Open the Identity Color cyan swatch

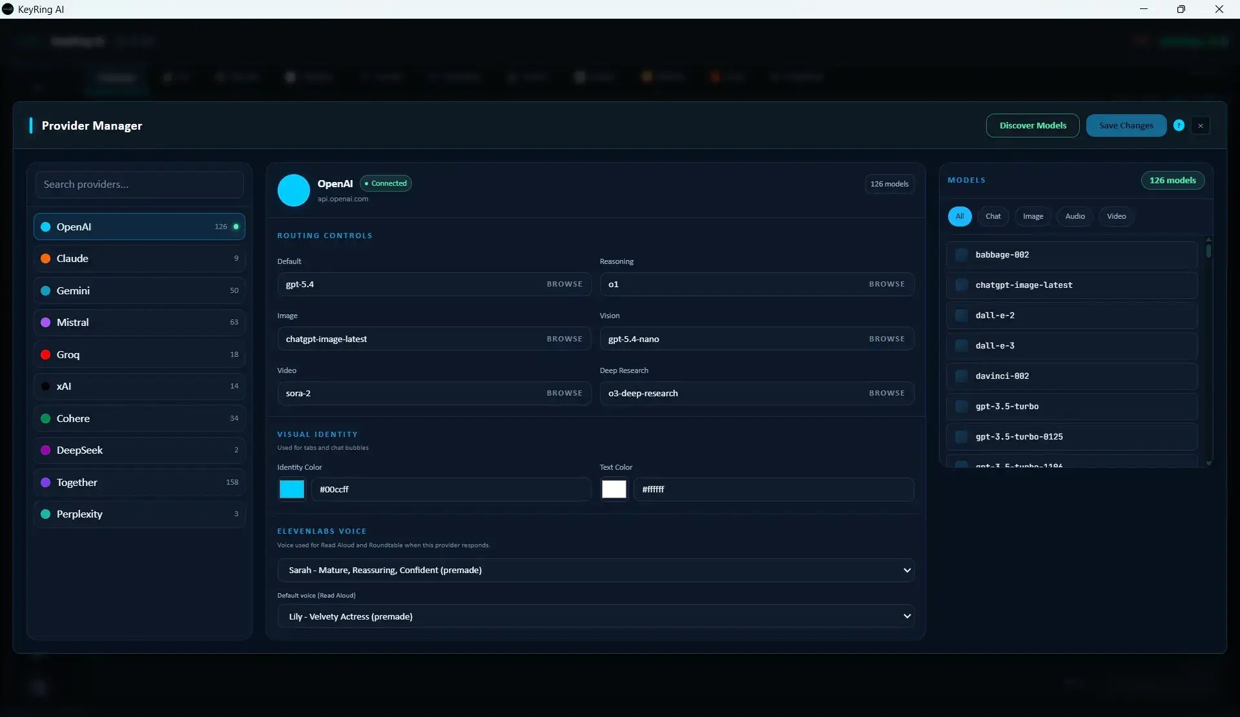[x=292, y=489]
